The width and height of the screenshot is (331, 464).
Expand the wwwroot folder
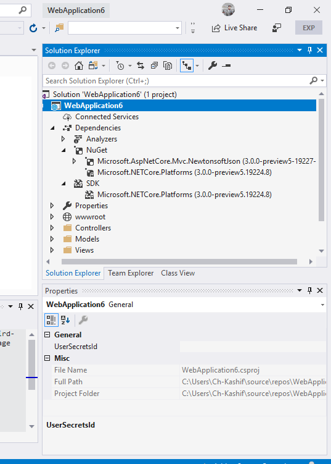pos(52,217)
